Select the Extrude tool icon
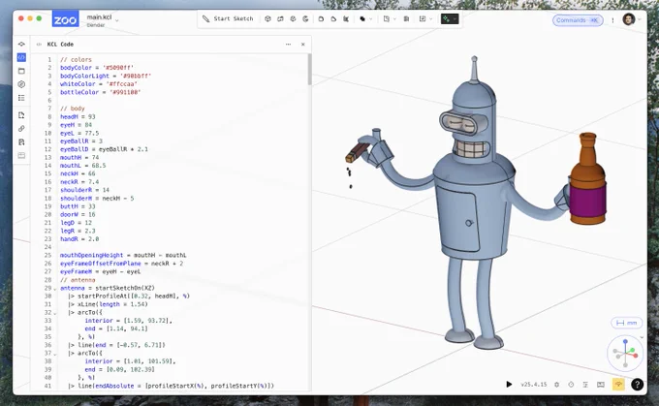This screenshot has width=659, height=406. [x=267, y=19]
